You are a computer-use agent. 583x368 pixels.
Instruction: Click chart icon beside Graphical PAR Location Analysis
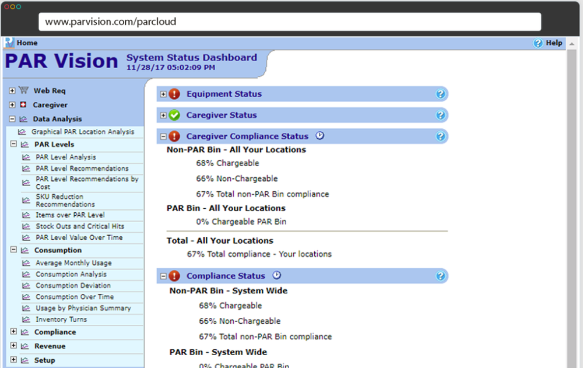point(22,132)
